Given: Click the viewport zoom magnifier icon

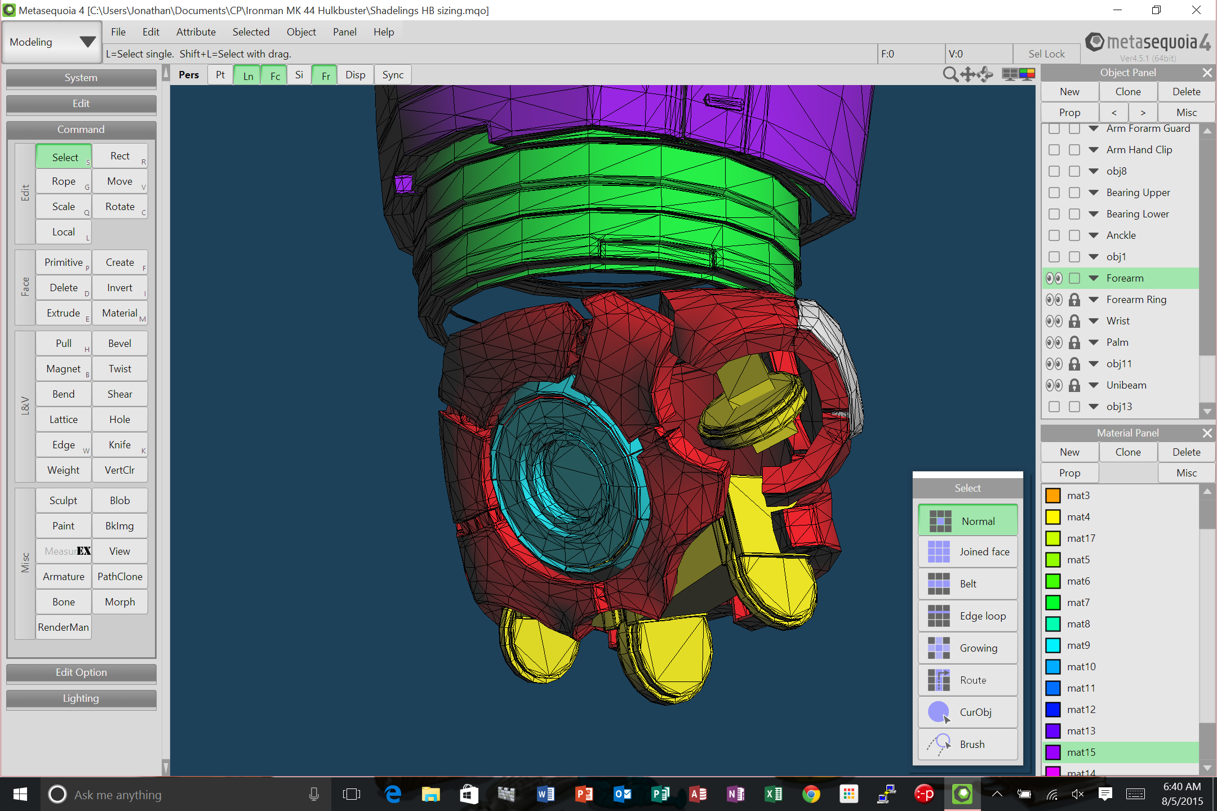Looking at the screenshot, I should coord(950,74).
